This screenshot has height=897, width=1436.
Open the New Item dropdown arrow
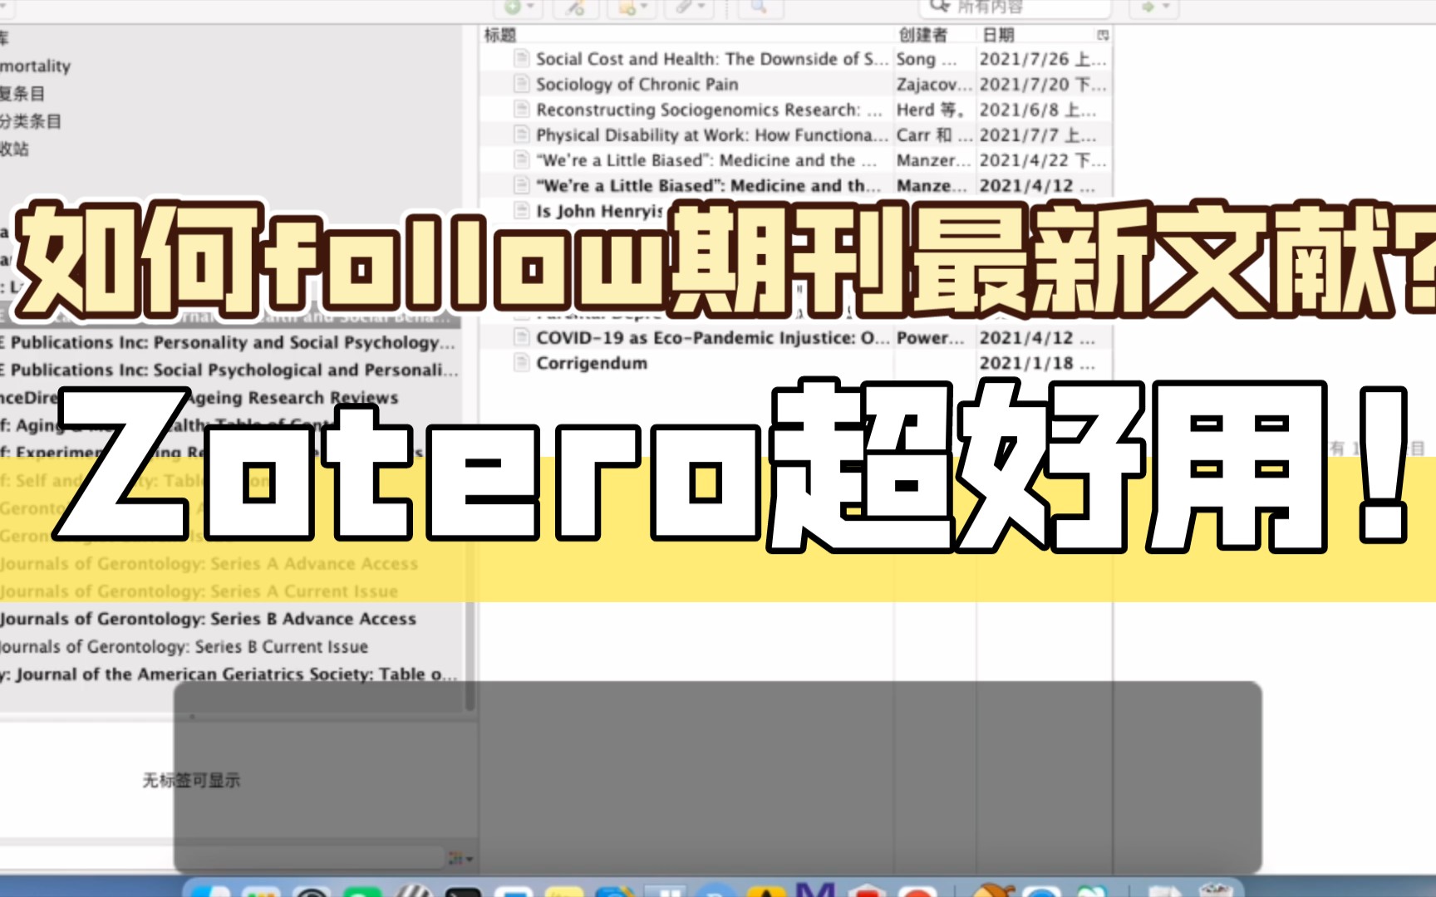click(x=531, y=7)
